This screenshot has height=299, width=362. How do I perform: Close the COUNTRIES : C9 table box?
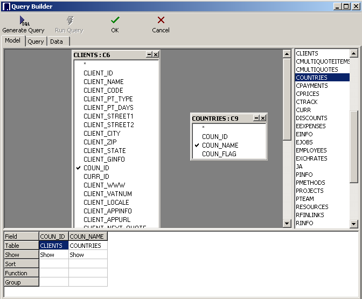coord(263,119)
